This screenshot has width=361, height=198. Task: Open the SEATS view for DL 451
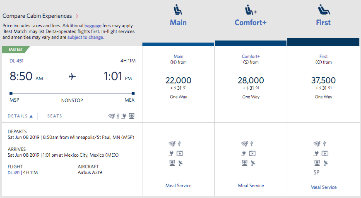[x=55, y=116]
